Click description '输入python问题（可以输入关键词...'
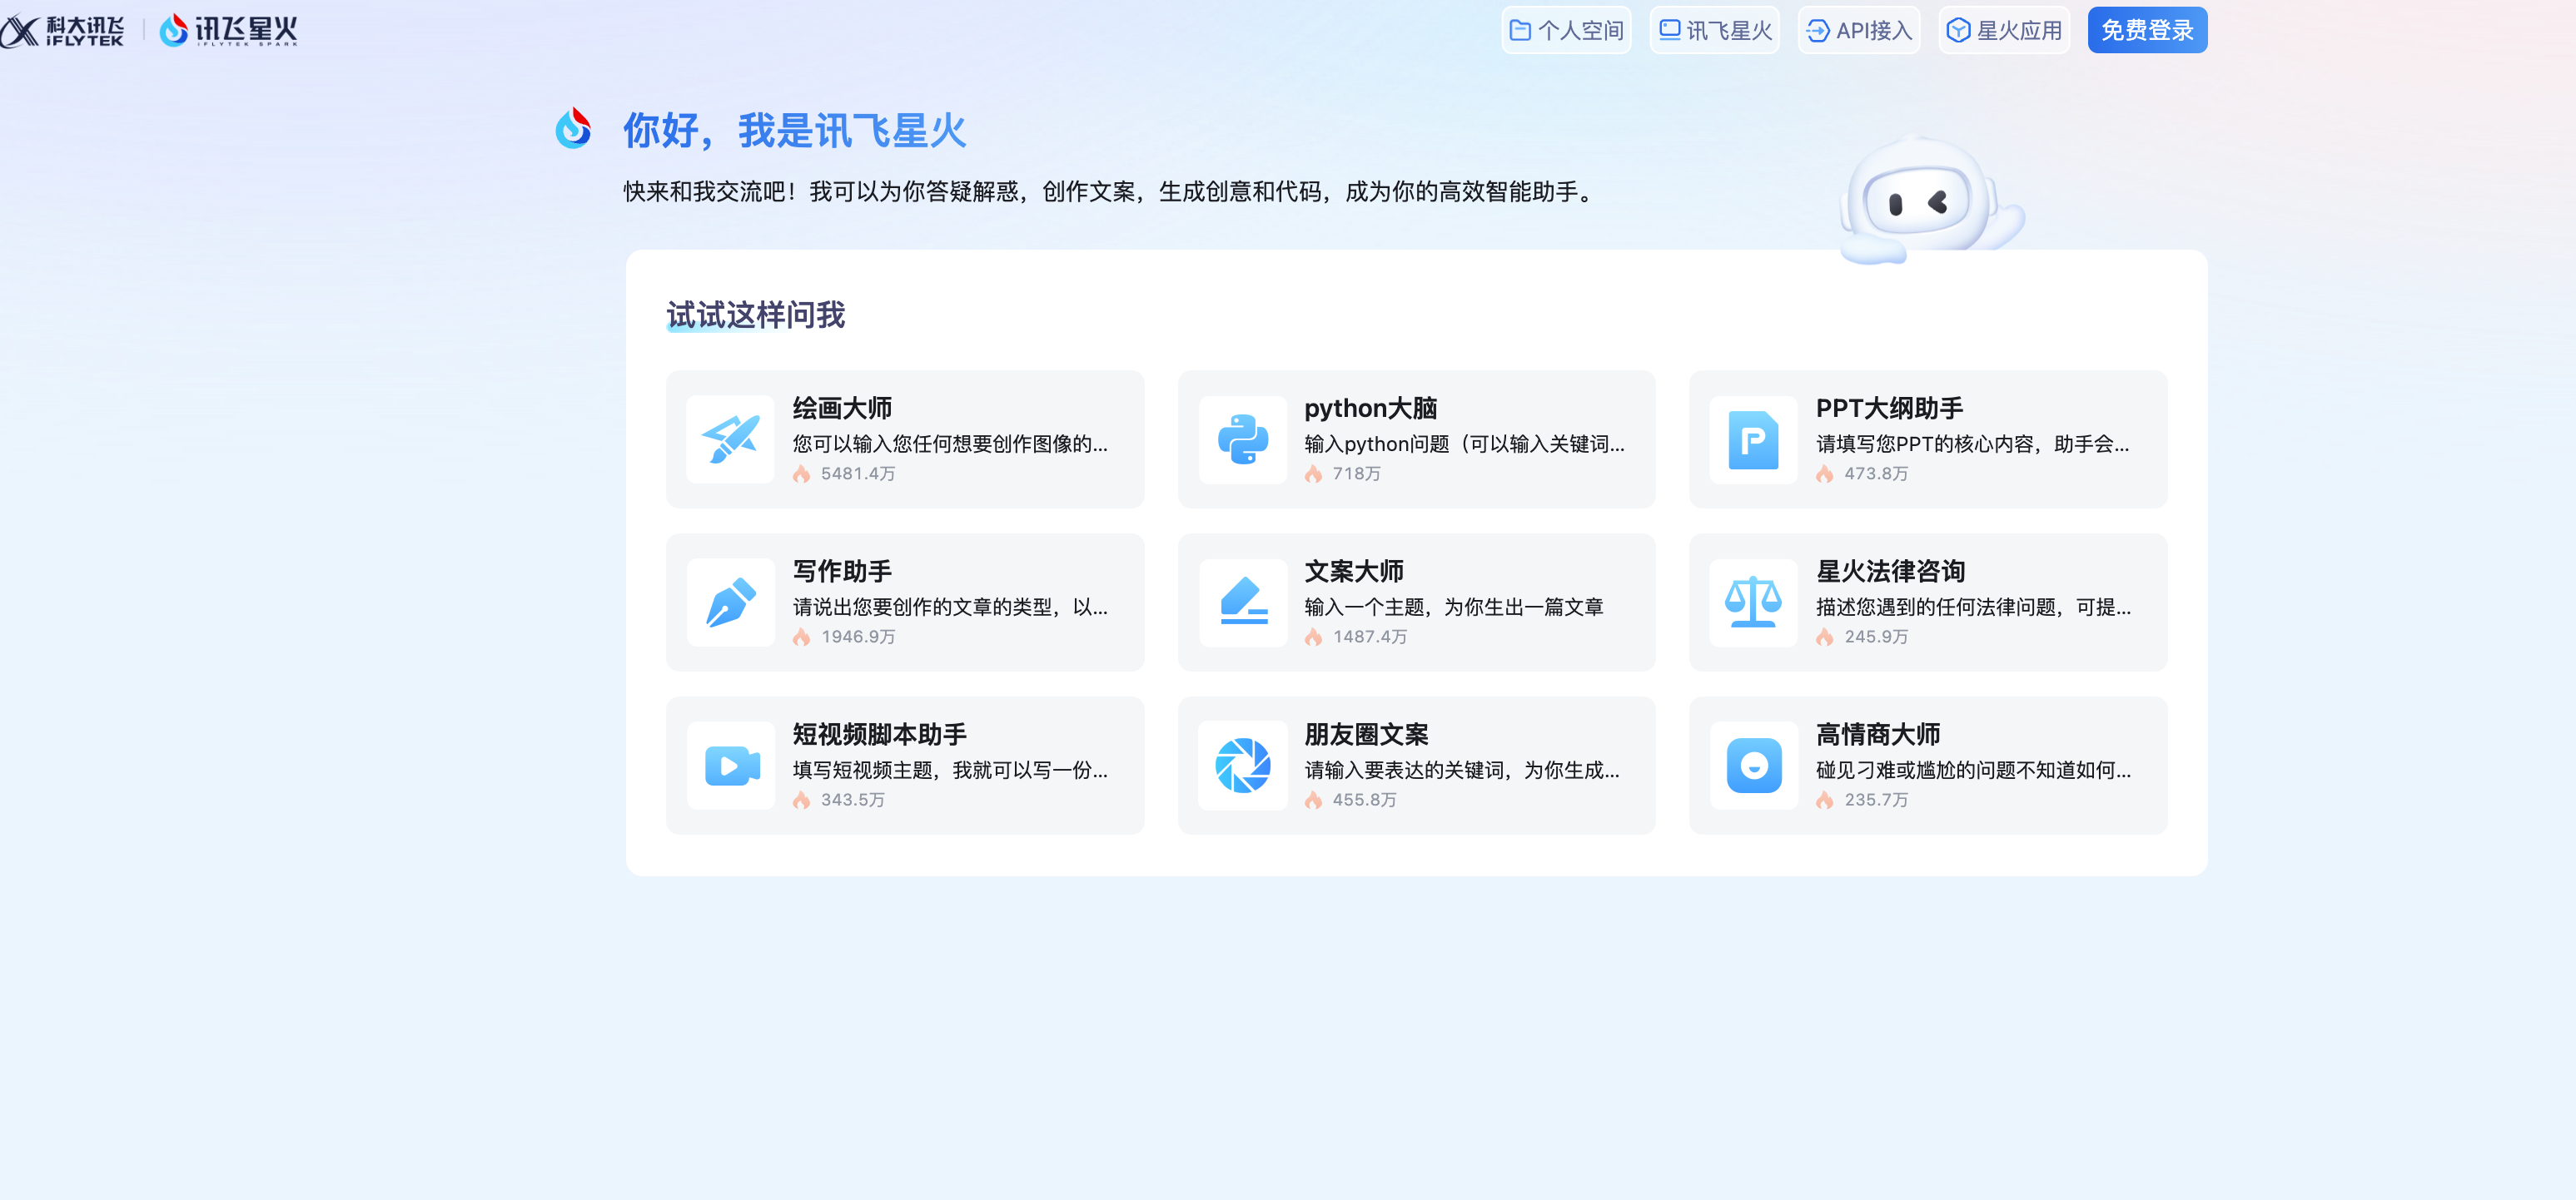The height and width of the screenshot is (1200, 2576). (1464, 444)
